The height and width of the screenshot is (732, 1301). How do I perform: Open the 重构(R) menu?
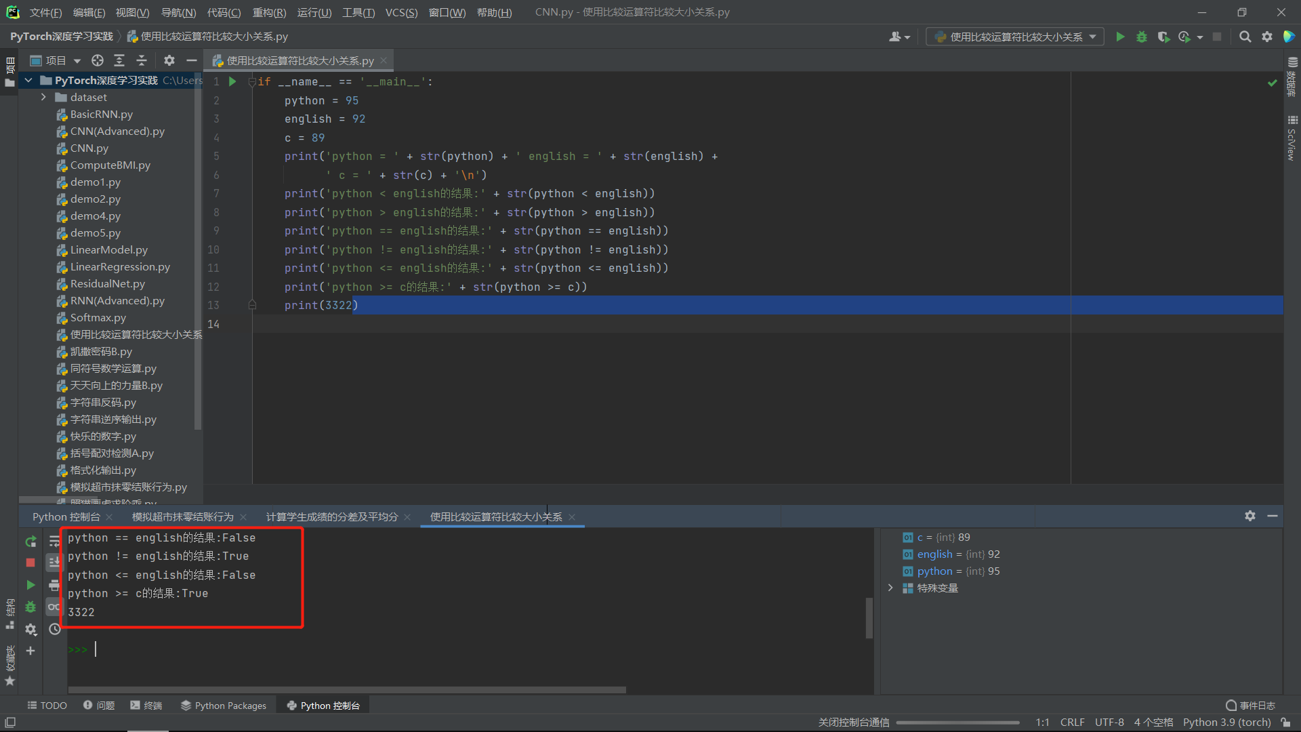click(269, 12)
